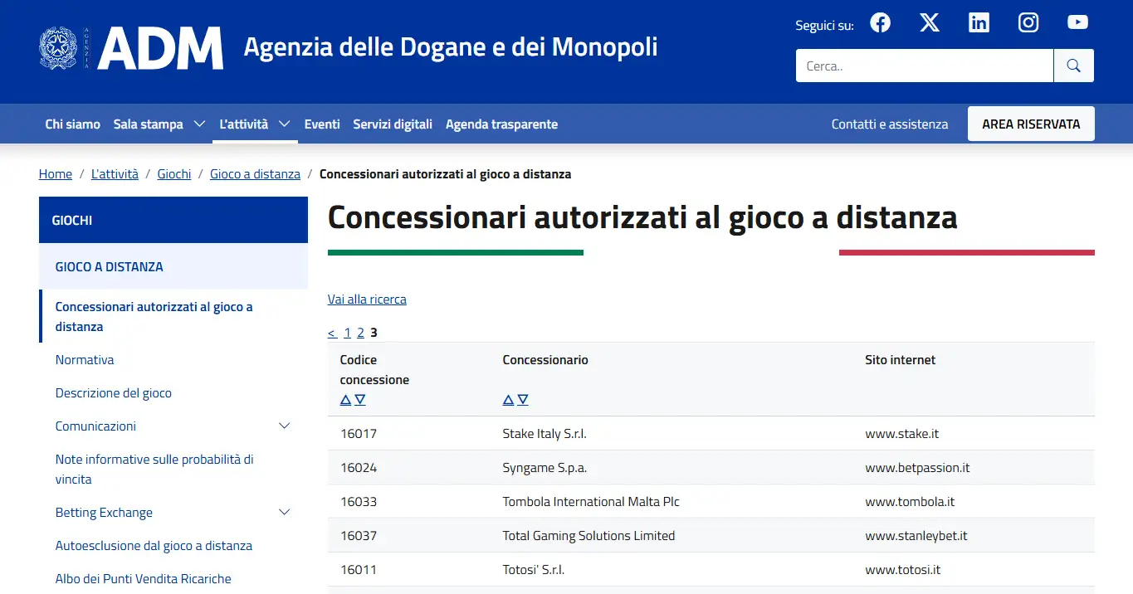
Task: Click Agenzia delle Dogane e dei Monopoli title
Action: [x=451, y=46]
